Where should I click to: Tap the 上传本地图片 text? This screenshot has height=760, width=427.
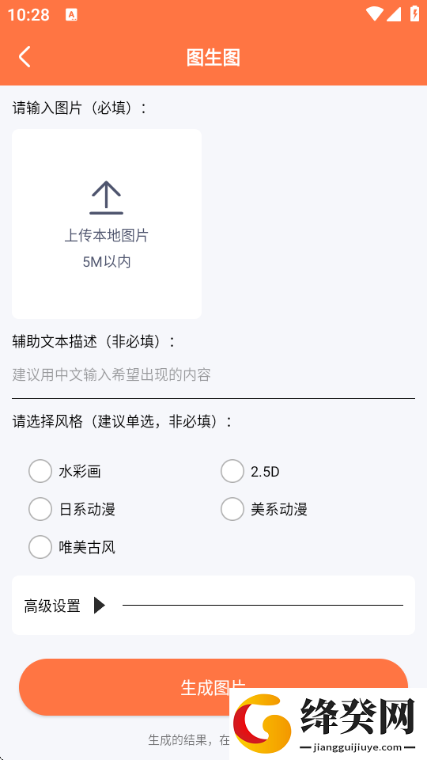(x=107, y=236)
